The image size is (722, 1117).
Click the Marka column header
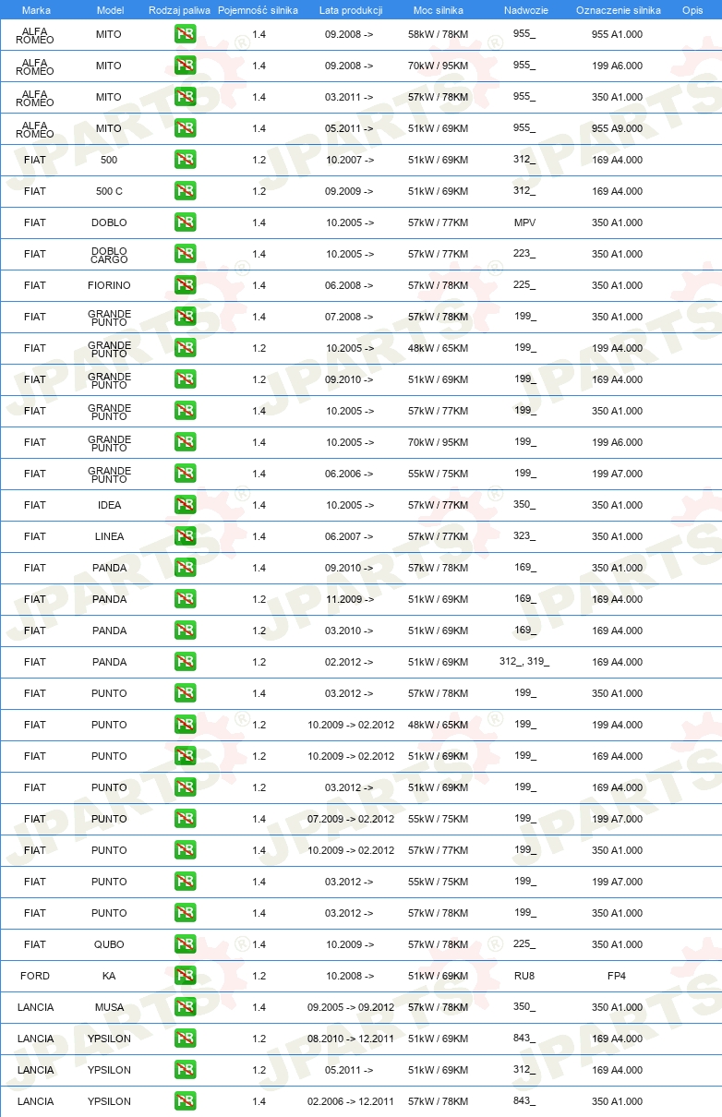point(36,10)
